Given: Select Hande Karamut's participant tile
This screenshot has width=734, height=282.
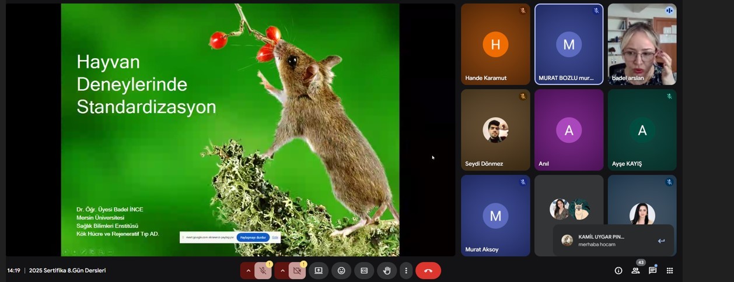Looking at the screenshot, I should [x=495, y=44].
